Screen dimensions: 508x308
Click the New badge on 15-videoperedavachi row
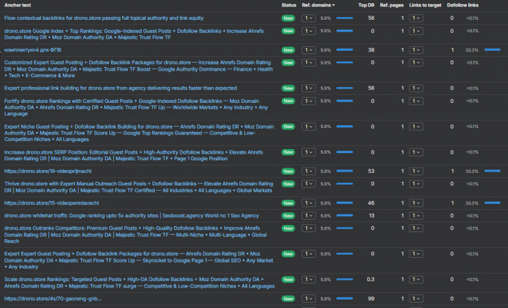click(x=288, y=203)
